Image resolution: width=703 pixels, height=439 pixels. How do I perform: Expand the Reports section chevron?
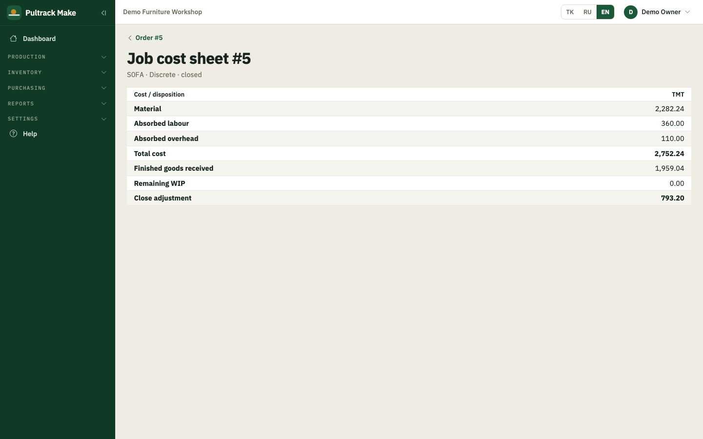click(x=104, y=104)
